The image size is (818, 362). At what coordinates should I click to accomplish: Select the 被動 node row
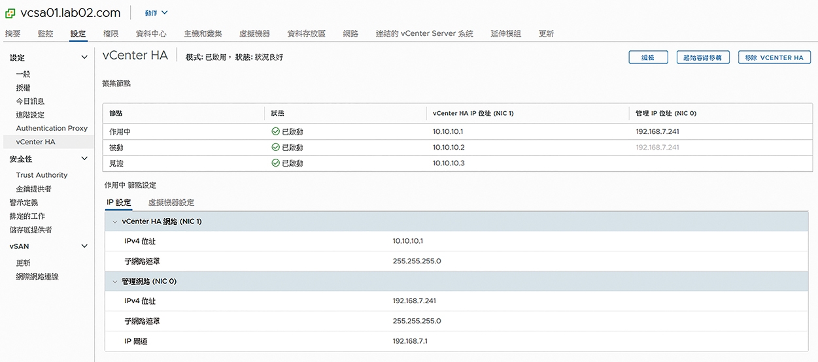tap(458, 147)
